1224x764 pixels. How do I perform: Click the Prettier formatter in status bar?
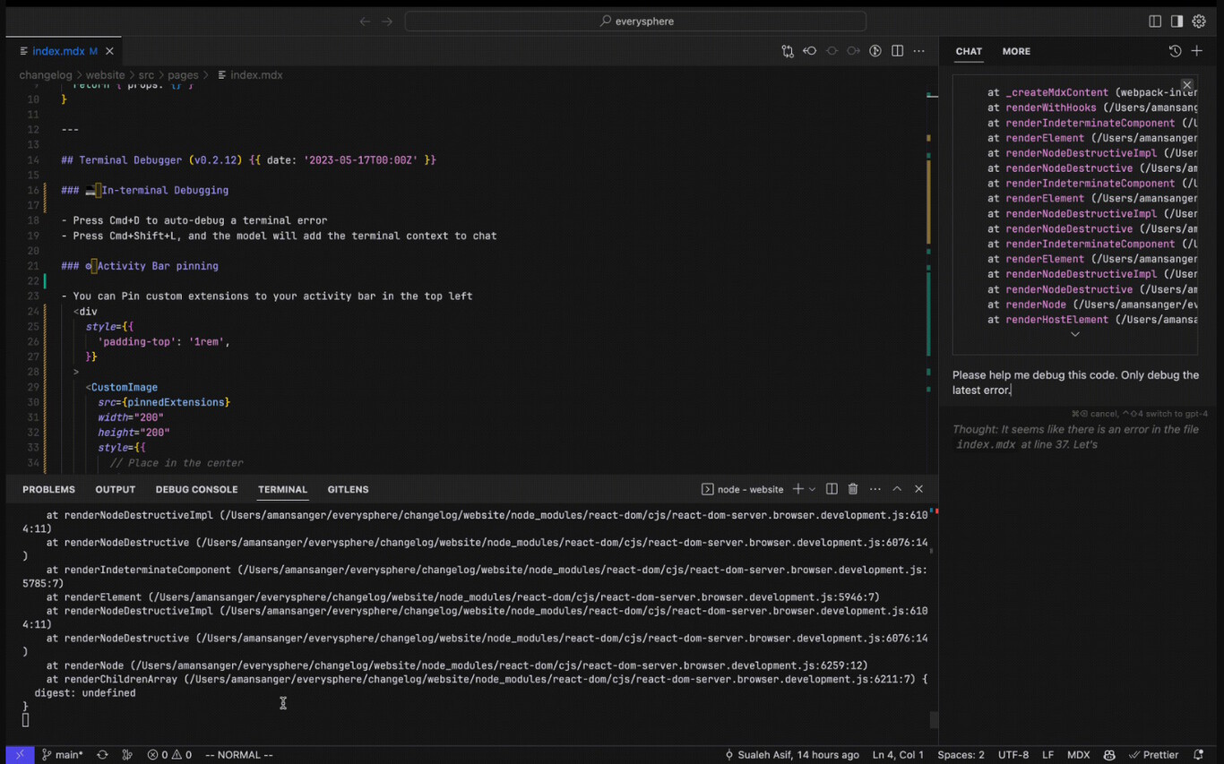1154,754
